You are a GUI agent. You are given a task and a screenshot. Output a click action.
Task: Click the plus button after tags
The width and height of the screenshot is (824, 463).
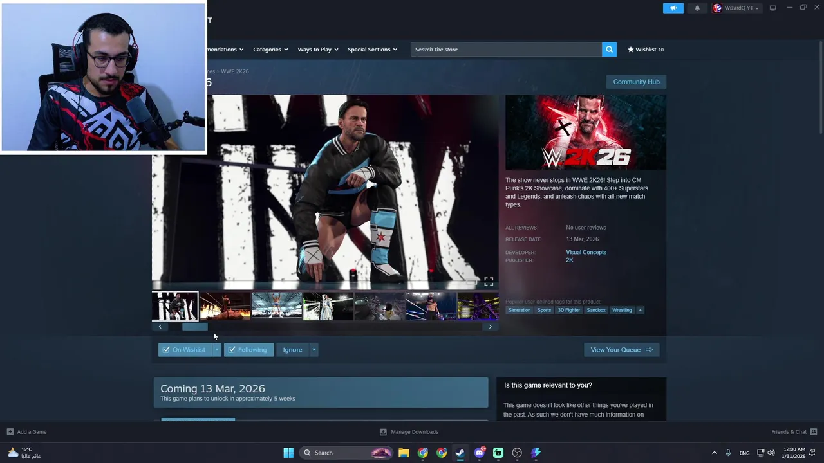pyautogui.click(x=640, y=310)
